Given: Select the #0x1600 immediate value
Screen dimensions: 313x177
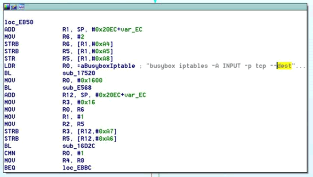Looking at the screenshot, I should tap(90, 80).
